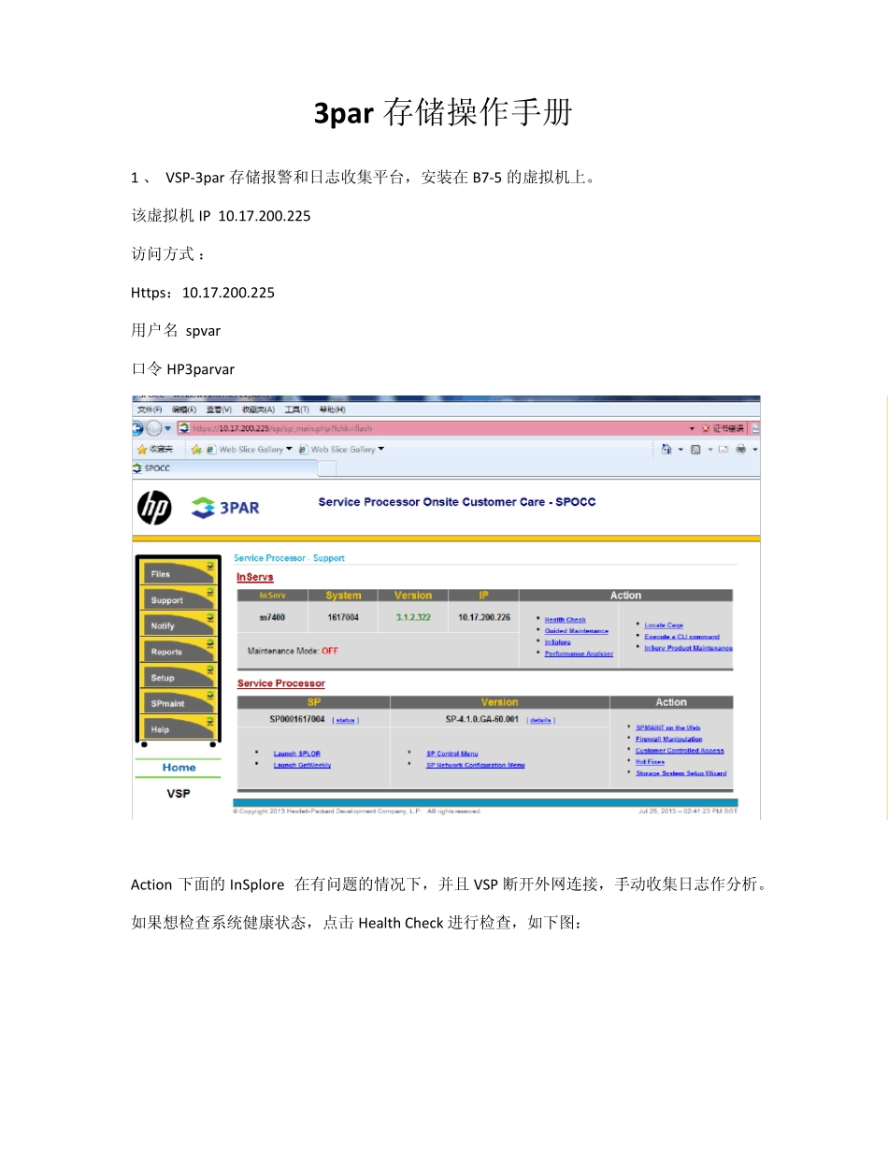Open the Notify sidebar menu

pos(178,625)
